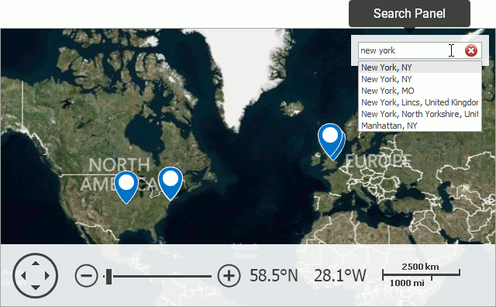Screen dimensions: 496x307
Task: Pan map right with navigation arrow
Action: (x=47, y=275)
